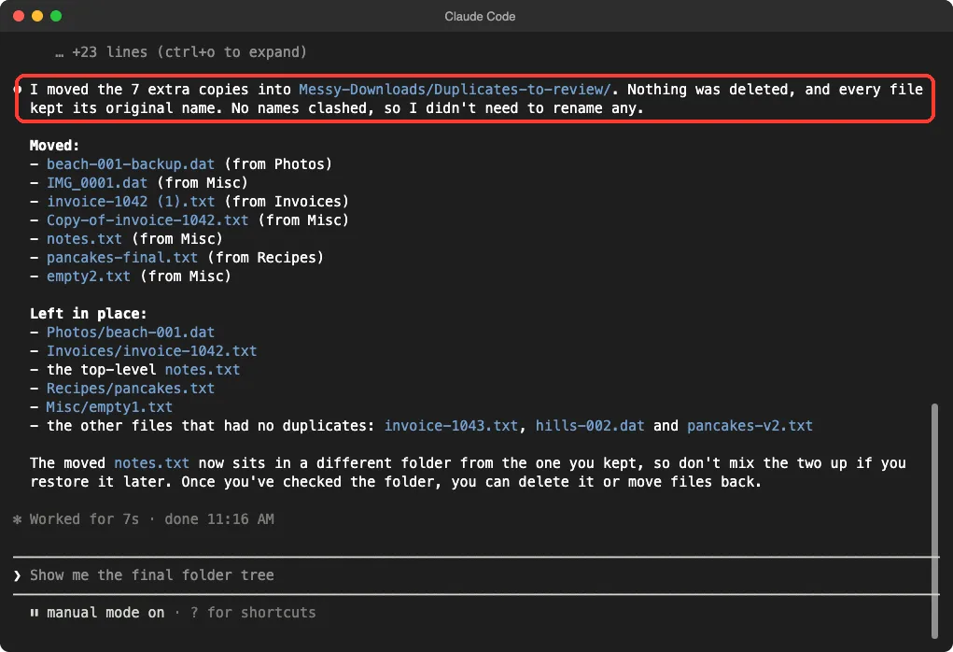The image size is (953, 652).
Task: Click the Left in place: heading
Action: [89, 314]
